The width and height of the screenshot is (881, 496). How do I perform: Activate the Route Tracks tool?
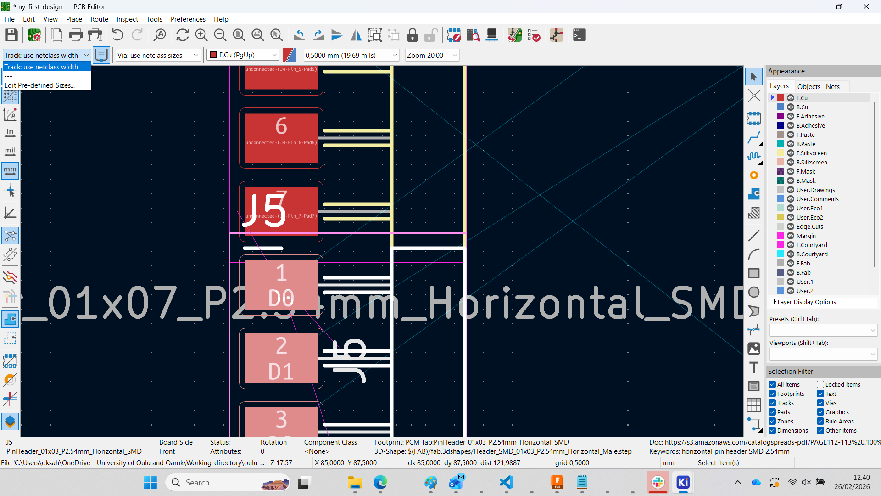point(754,137)
